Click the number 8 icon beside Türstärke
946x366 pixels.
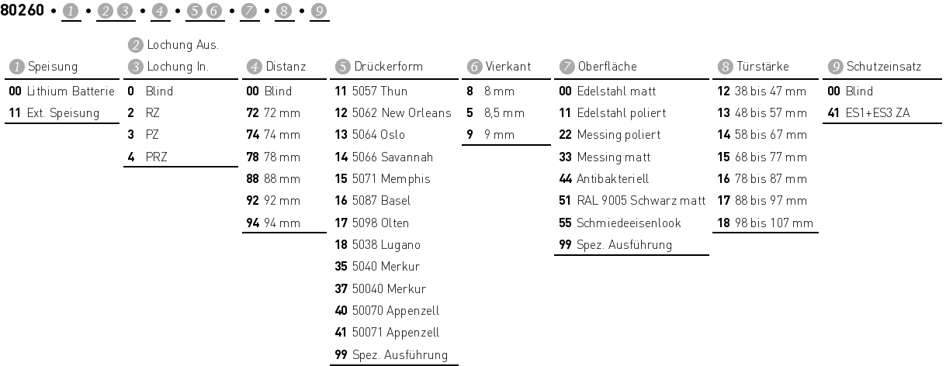725,67
